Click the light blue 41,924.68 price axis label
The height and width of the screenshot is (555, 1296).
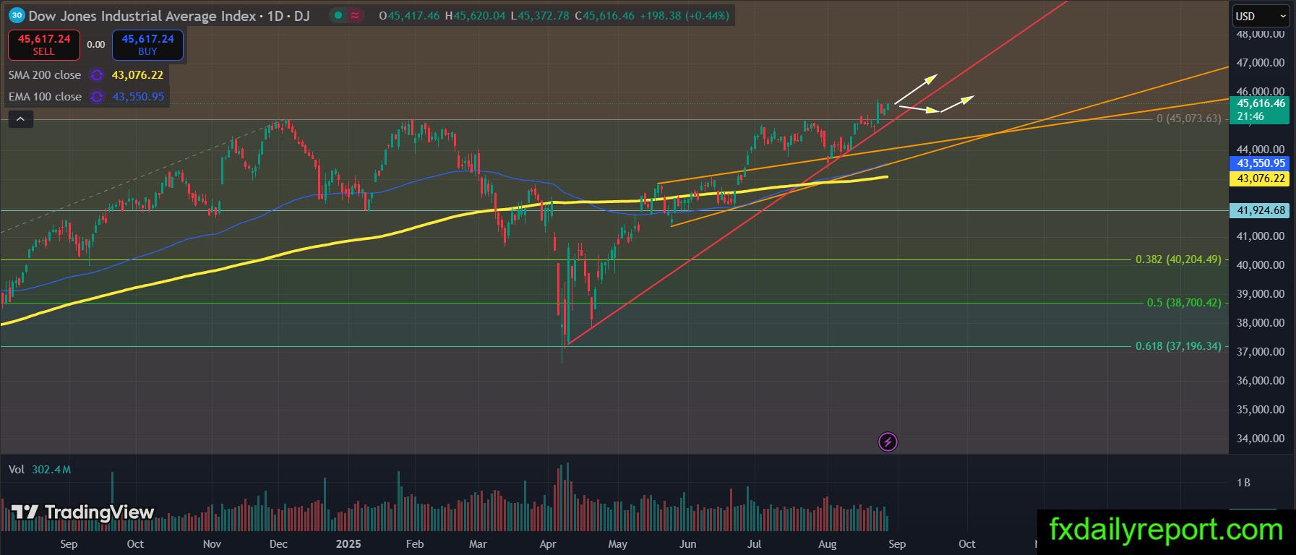1261,210
